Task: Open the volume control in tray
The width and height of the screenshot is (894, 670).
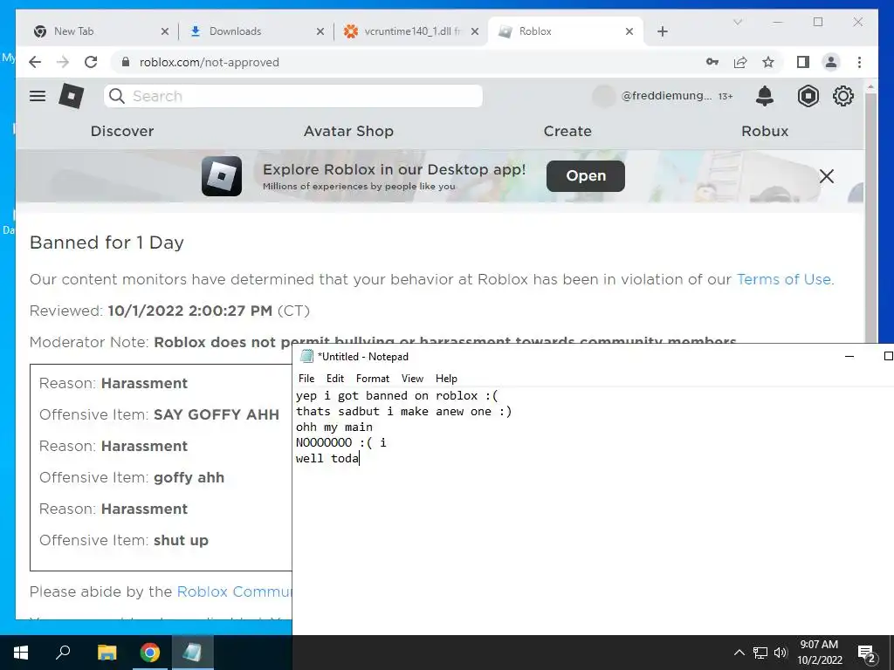Action: [x=781, y=653]
